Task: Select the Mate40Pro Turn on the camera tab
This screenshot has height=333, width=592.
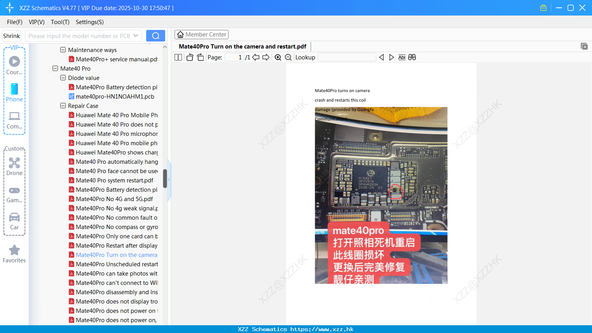Action: [x=243, y=46]
